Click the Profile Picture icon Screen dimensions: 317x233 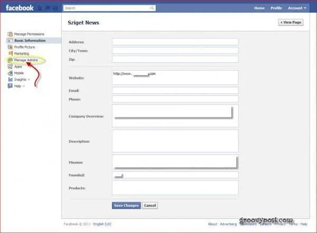(10, 47)
